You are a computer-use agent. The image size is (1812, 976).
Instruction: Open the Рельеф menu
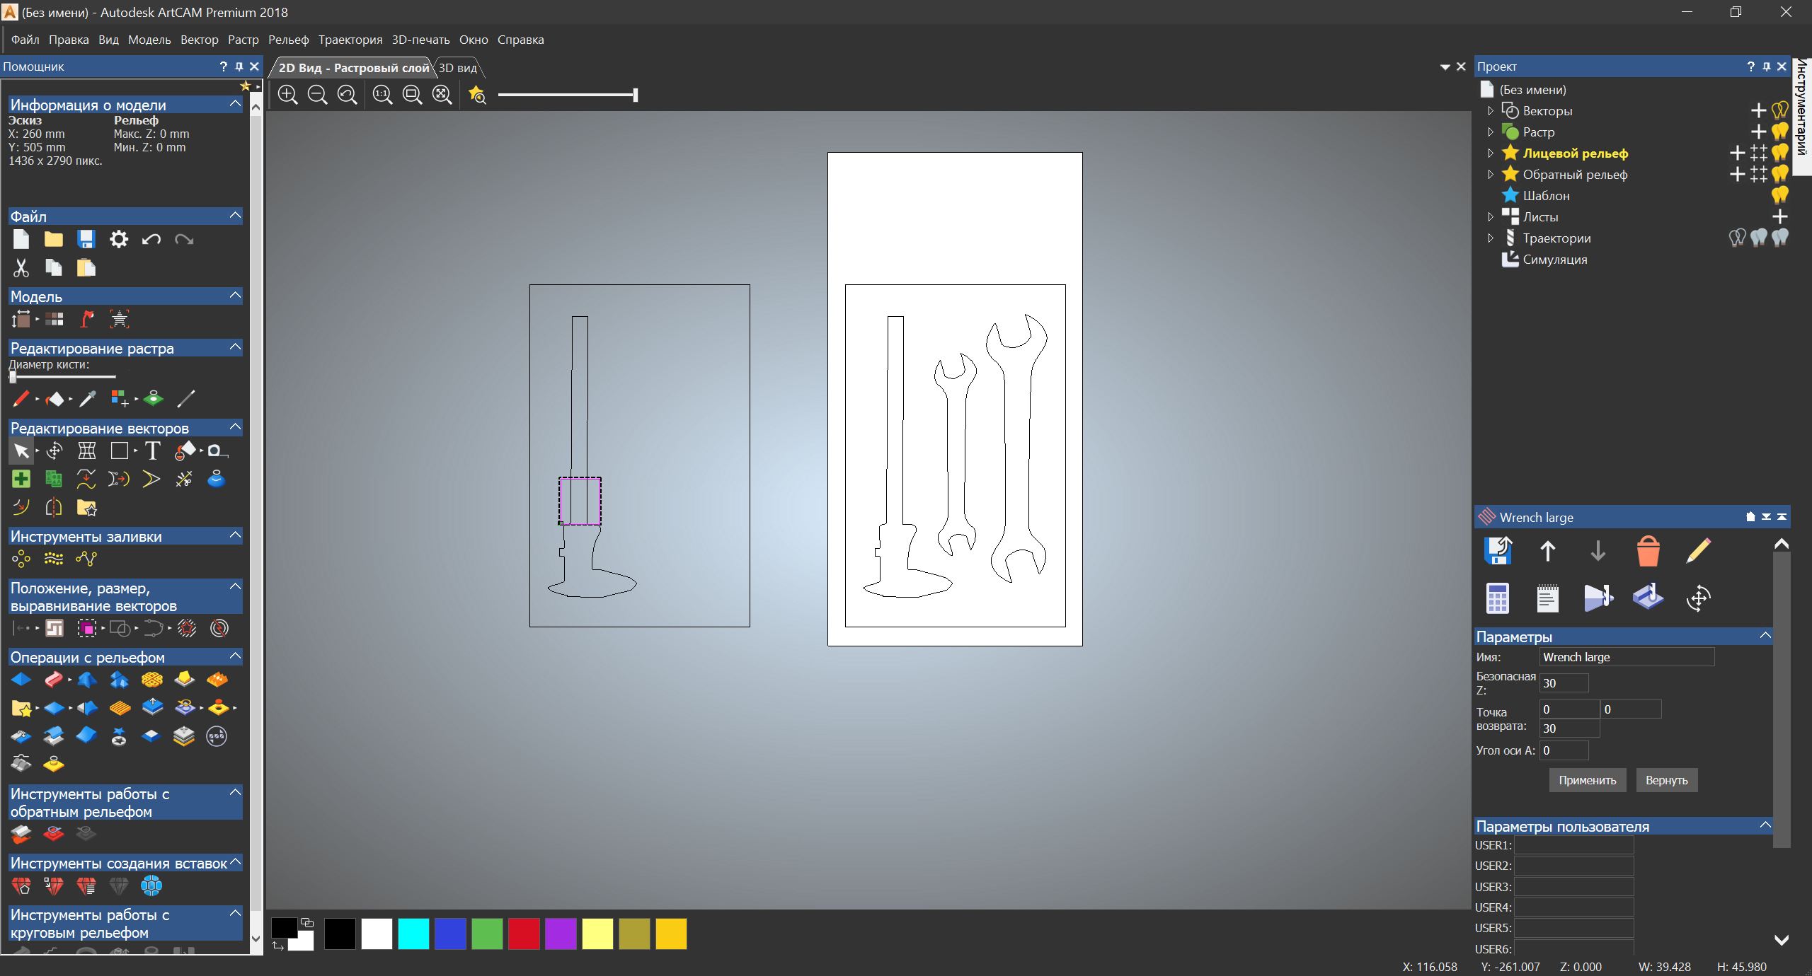(x=288, y=40)
